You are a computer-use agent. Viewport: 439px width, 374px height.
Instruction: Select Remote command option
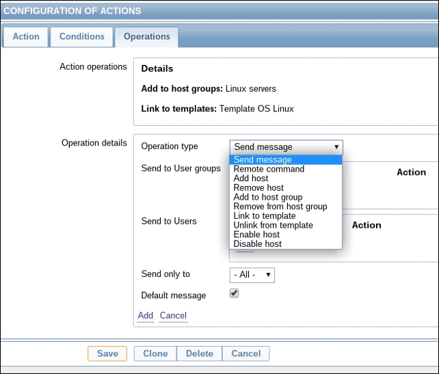click(x=269, y=169)
